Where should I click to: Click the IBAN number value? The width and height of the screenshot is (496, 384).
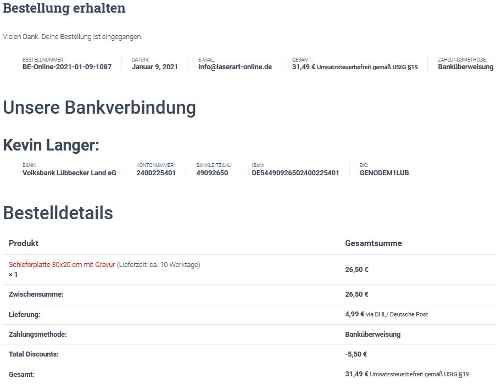click(295, 173)
